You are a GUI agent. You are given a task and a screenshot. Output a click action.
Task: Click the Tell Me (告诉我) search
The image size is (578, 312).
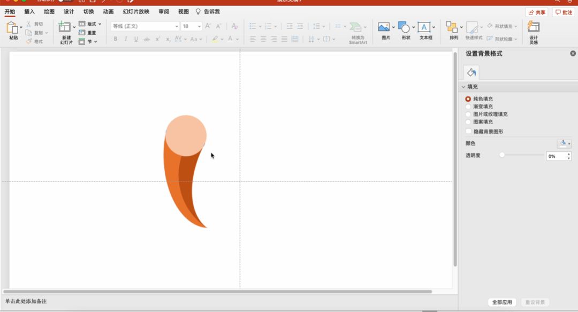[208, 11]
